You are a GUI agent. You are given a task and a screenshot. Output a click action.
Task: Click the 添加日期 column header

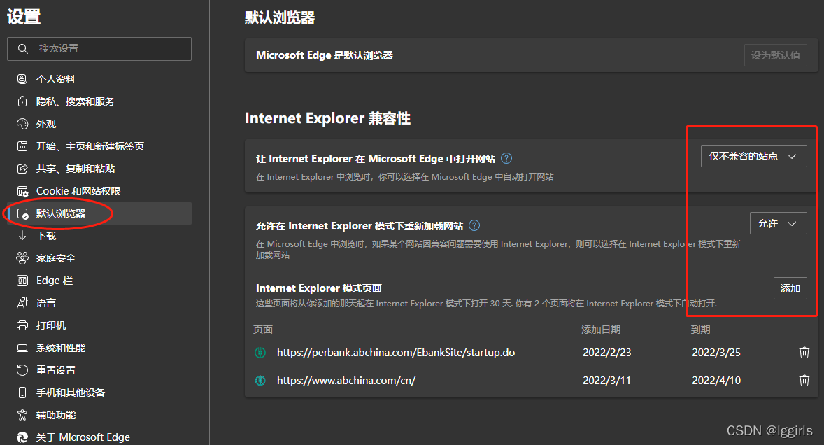click(601, 330)
